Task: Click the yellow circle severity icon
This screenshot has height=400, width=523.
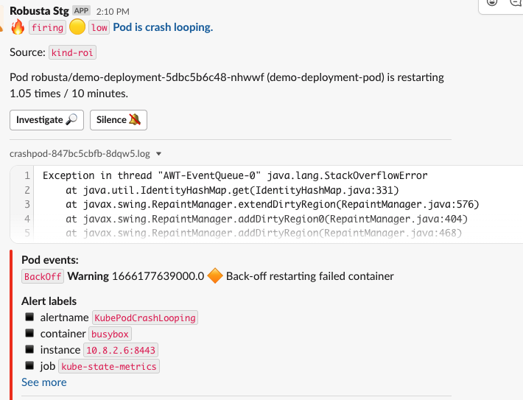Action: (77, 27)
